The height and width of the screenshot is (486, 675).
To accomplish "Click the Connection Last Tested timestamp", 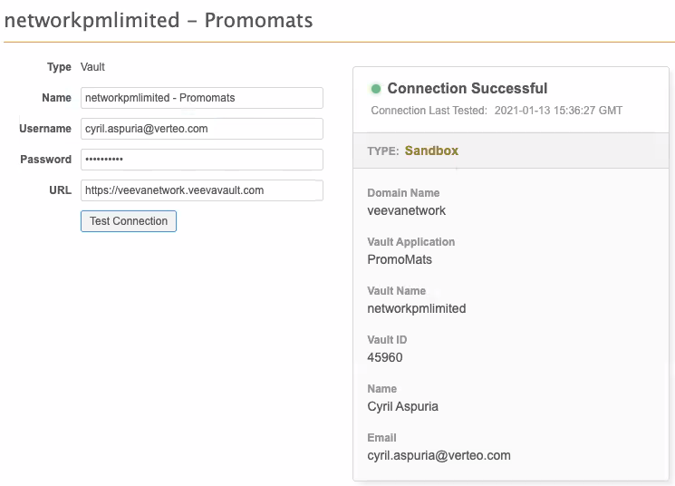I will click(558, 111).
